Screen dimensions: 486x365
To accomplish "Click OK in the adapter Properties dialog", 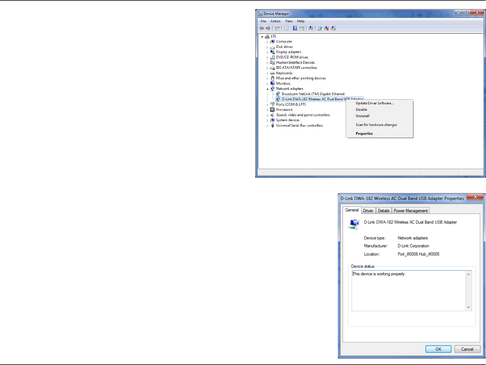I will click(x=438, y=349).
